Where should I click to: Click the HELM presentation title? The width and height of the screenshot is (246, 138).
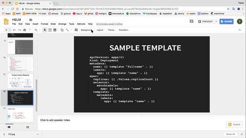click(x=17, y=20)
